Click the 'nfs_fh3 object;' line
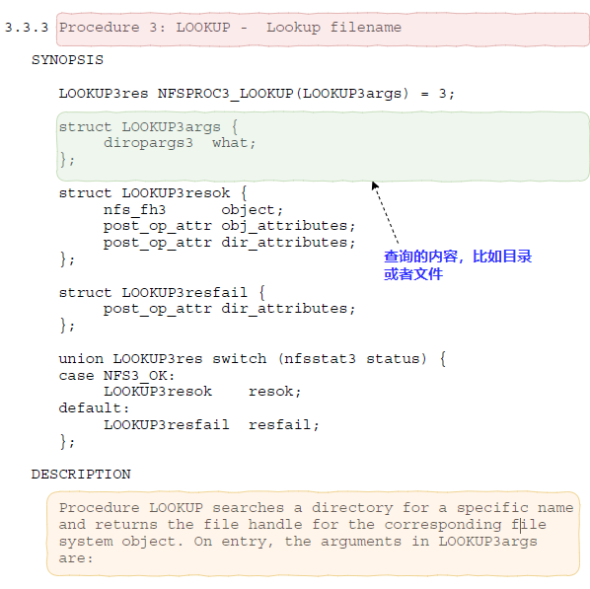The image size is (590, 589). [193, 210]
